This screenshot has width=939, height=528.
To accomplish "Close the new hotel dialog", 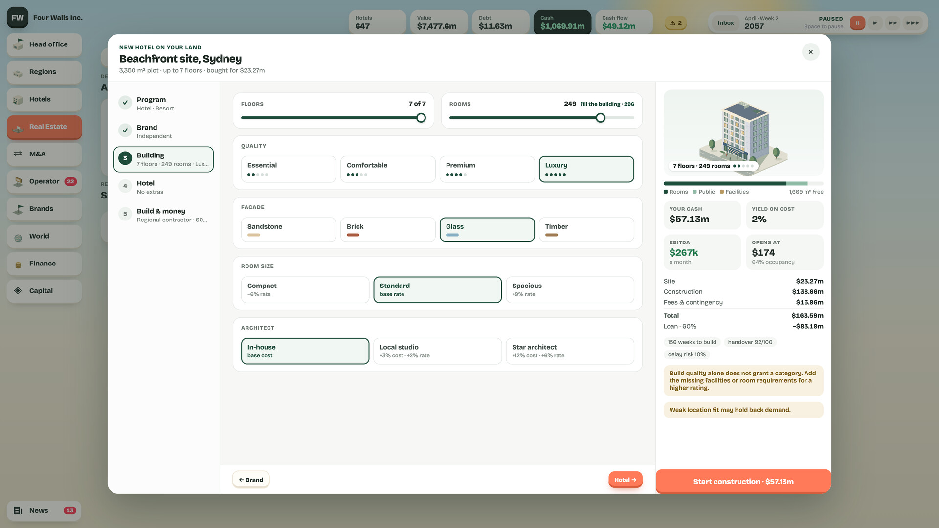I will point(810,52).
